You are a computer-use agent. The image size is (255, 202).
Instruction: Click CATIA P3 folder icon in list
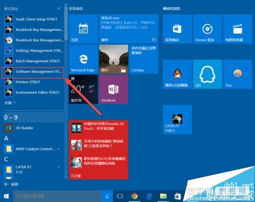point(9,169)
